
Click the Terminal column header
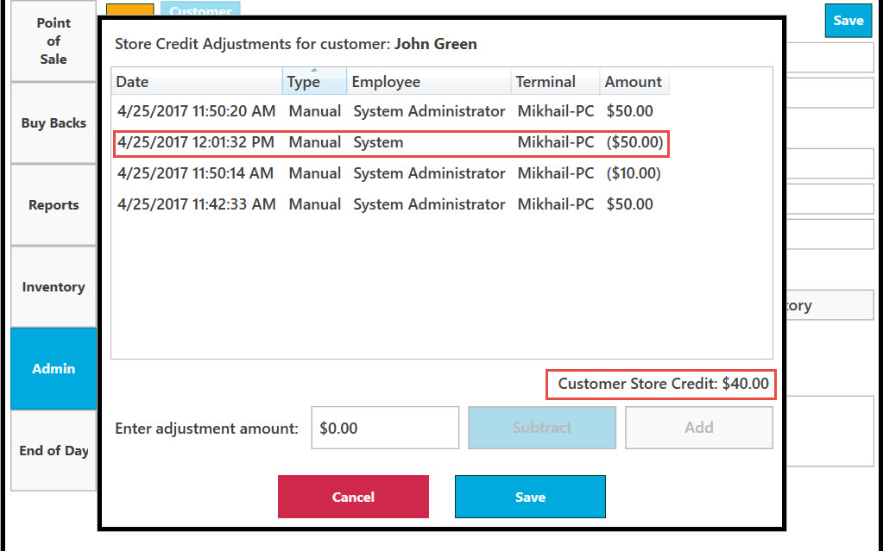555,82
